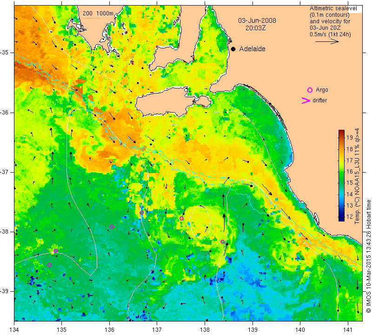372x335 pixels.
Task: Click the 141 longitude axis label
Action: pos(348,329)
